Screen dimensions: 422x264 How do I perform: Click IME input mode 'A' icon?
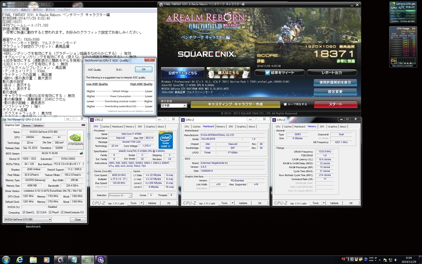coord(349,259)
